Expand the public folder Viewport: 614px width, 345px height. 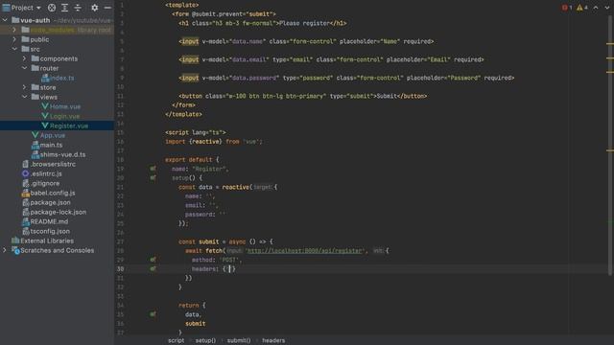coord(14,39)
